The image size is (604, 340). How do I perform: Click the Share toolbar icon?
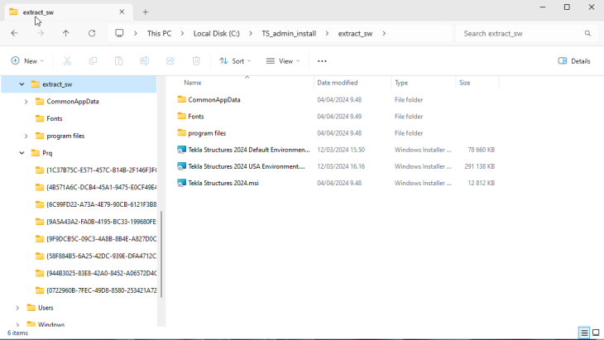pyautogui.click(x=170, y=61)
